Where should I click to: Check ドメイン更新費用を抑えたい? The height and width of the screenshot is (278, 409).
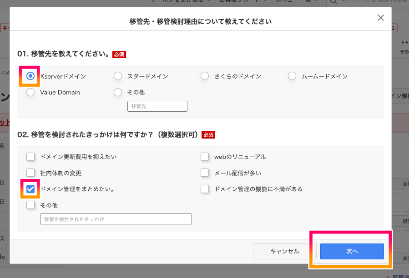coord(30,157)
